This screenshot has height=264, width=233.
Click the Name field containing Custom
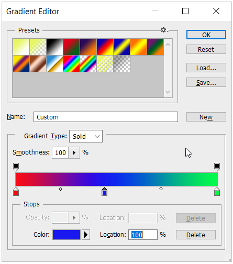point(106,117)
